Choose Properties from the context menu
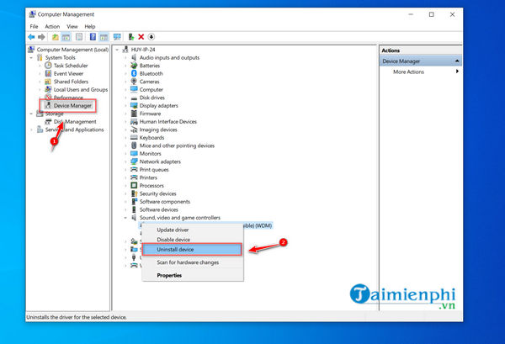 click(x=193, y=275)
